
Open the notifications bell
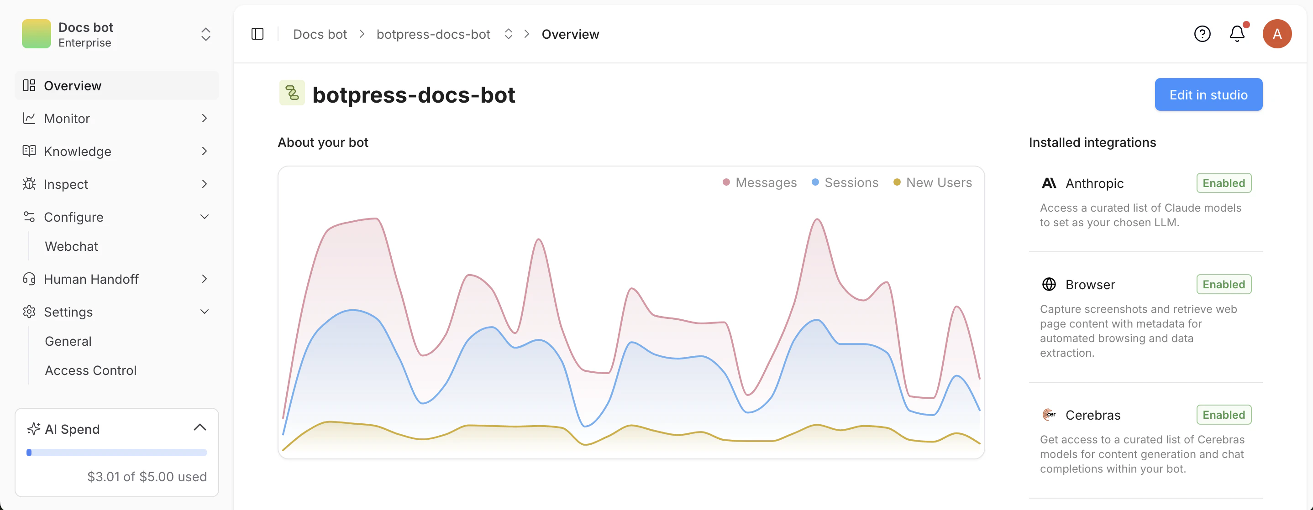pyautogui.click(x=1237, y=34)
